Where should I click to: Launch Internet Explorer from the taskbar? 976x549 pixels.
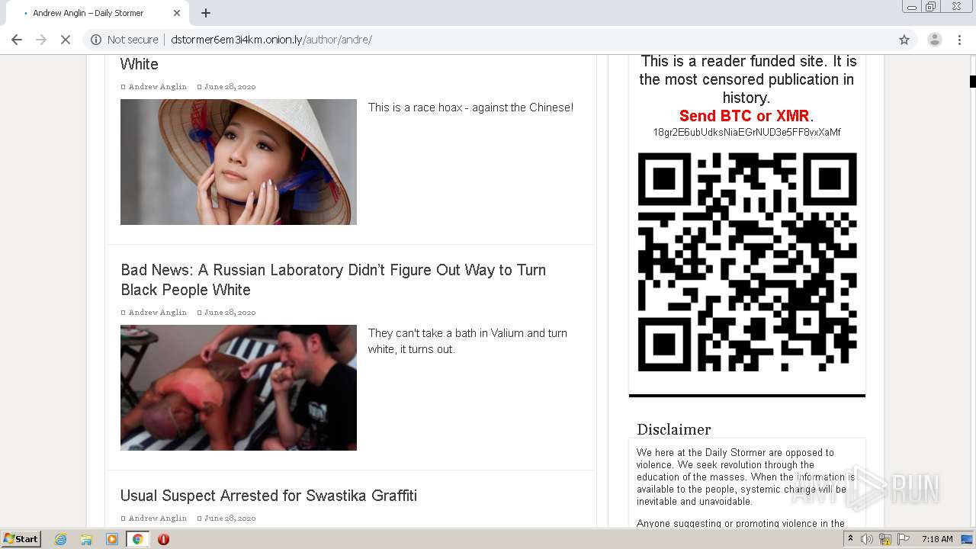pos(61,539)
